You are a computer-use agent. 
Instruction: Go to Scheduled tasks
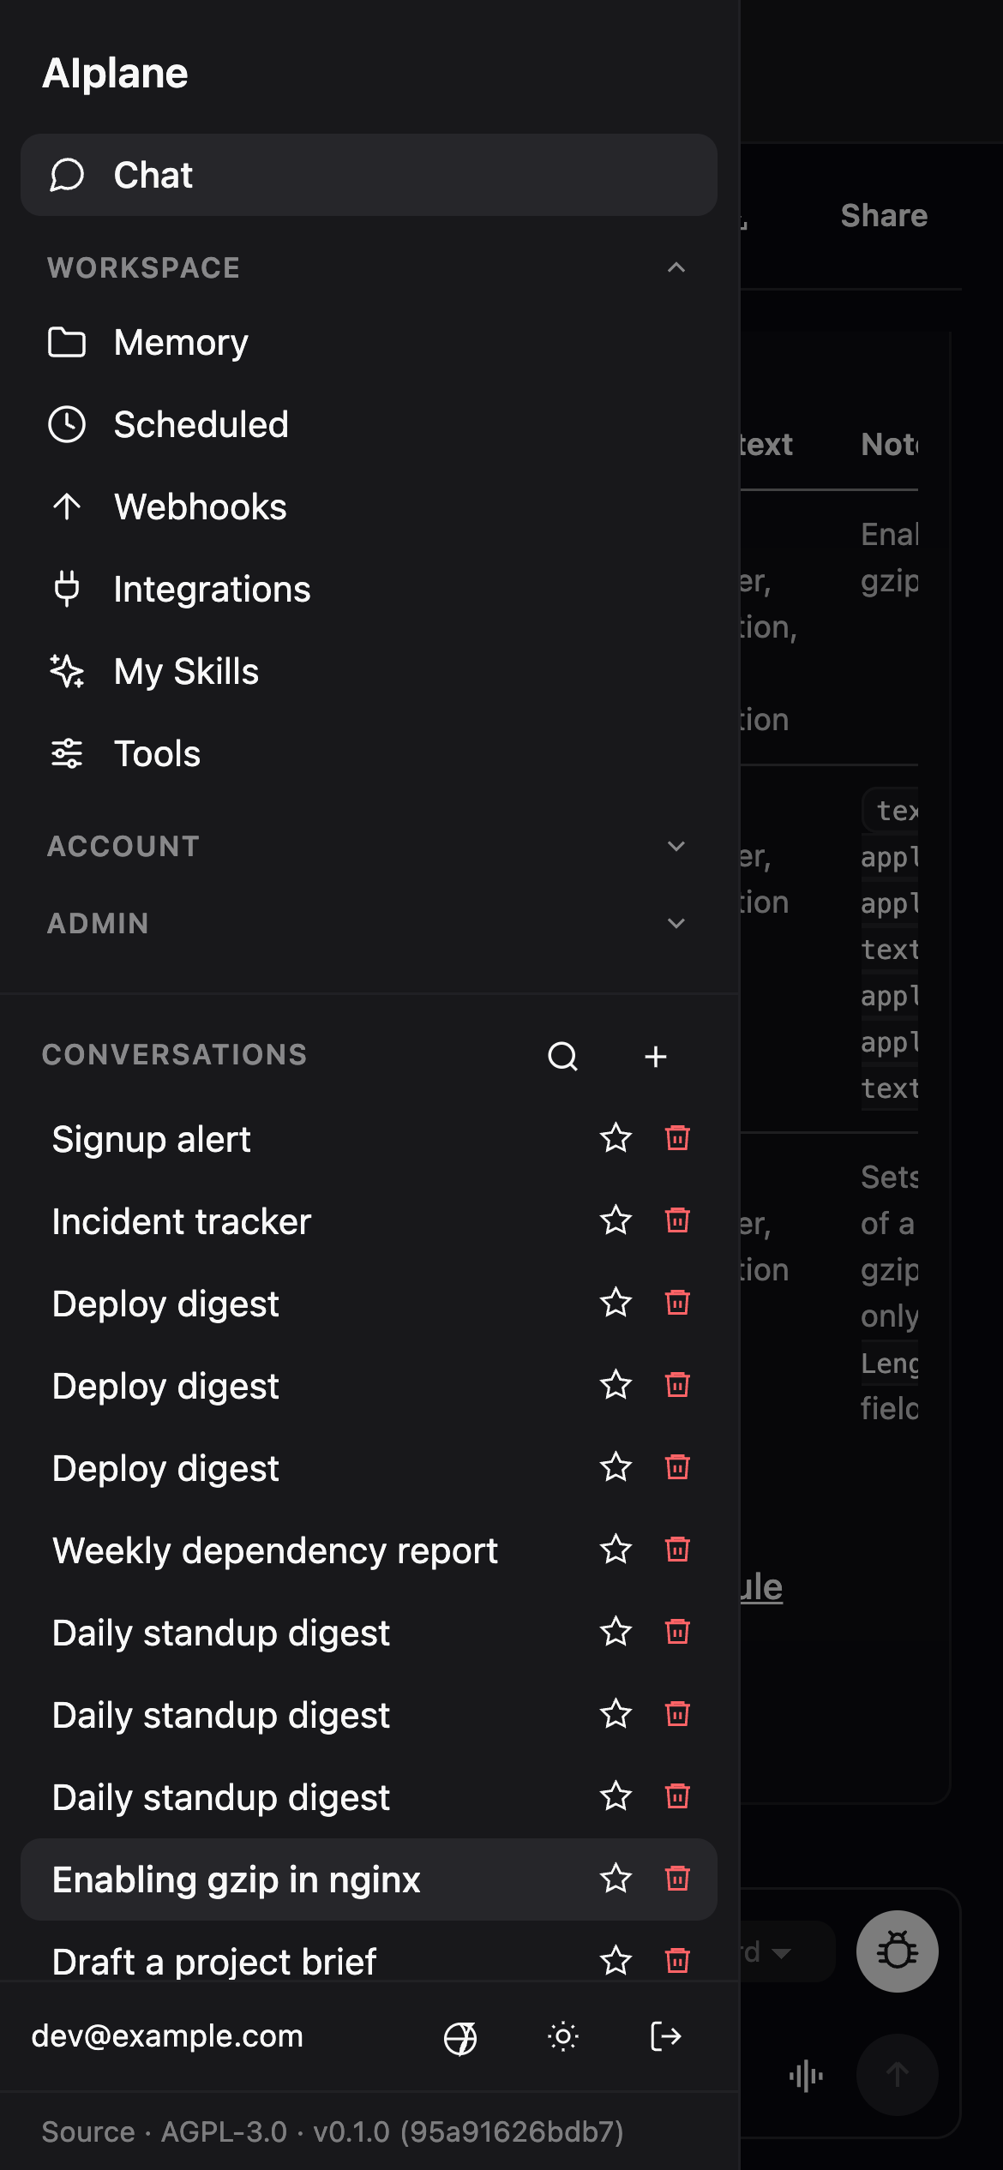(369, 425)
